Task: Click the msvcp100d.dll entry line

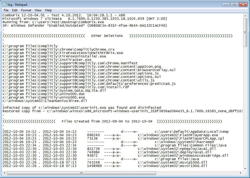Action: tap(105, 162)
